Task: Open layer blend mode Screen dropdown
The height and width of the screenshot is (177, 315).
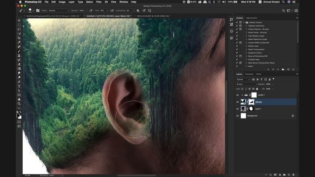Action: click(x=247, y=84)
